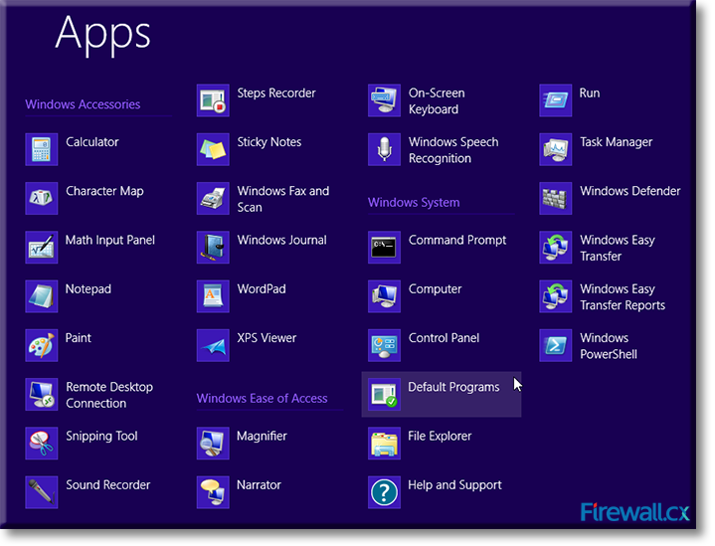Launch the Windows Journal icon
The height and width of the screenshot is (546, 715).
pyautogui.click(x=213, y=248)
